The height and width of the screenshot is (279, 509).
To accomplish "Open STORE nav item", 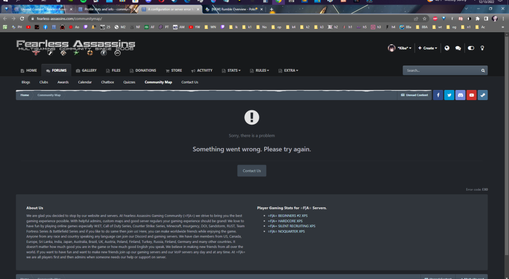I will (174, 70).
